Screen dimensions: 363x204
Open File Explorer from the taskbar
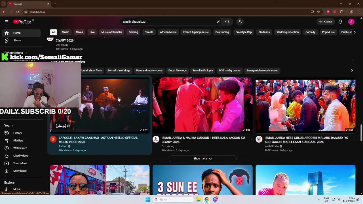199,199
